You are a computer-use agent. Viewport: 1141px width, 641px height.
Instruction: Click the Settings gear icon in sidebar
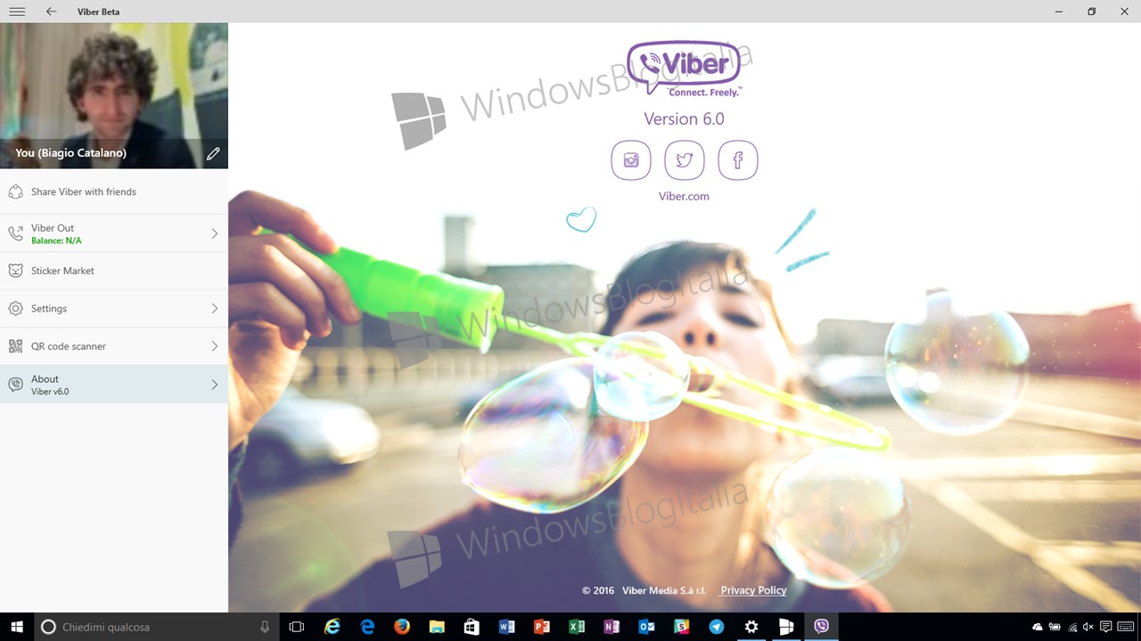click(15, 309)
